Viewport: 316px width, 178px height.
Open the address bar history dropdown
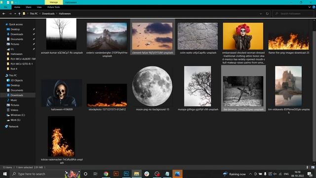pos(261,14)
